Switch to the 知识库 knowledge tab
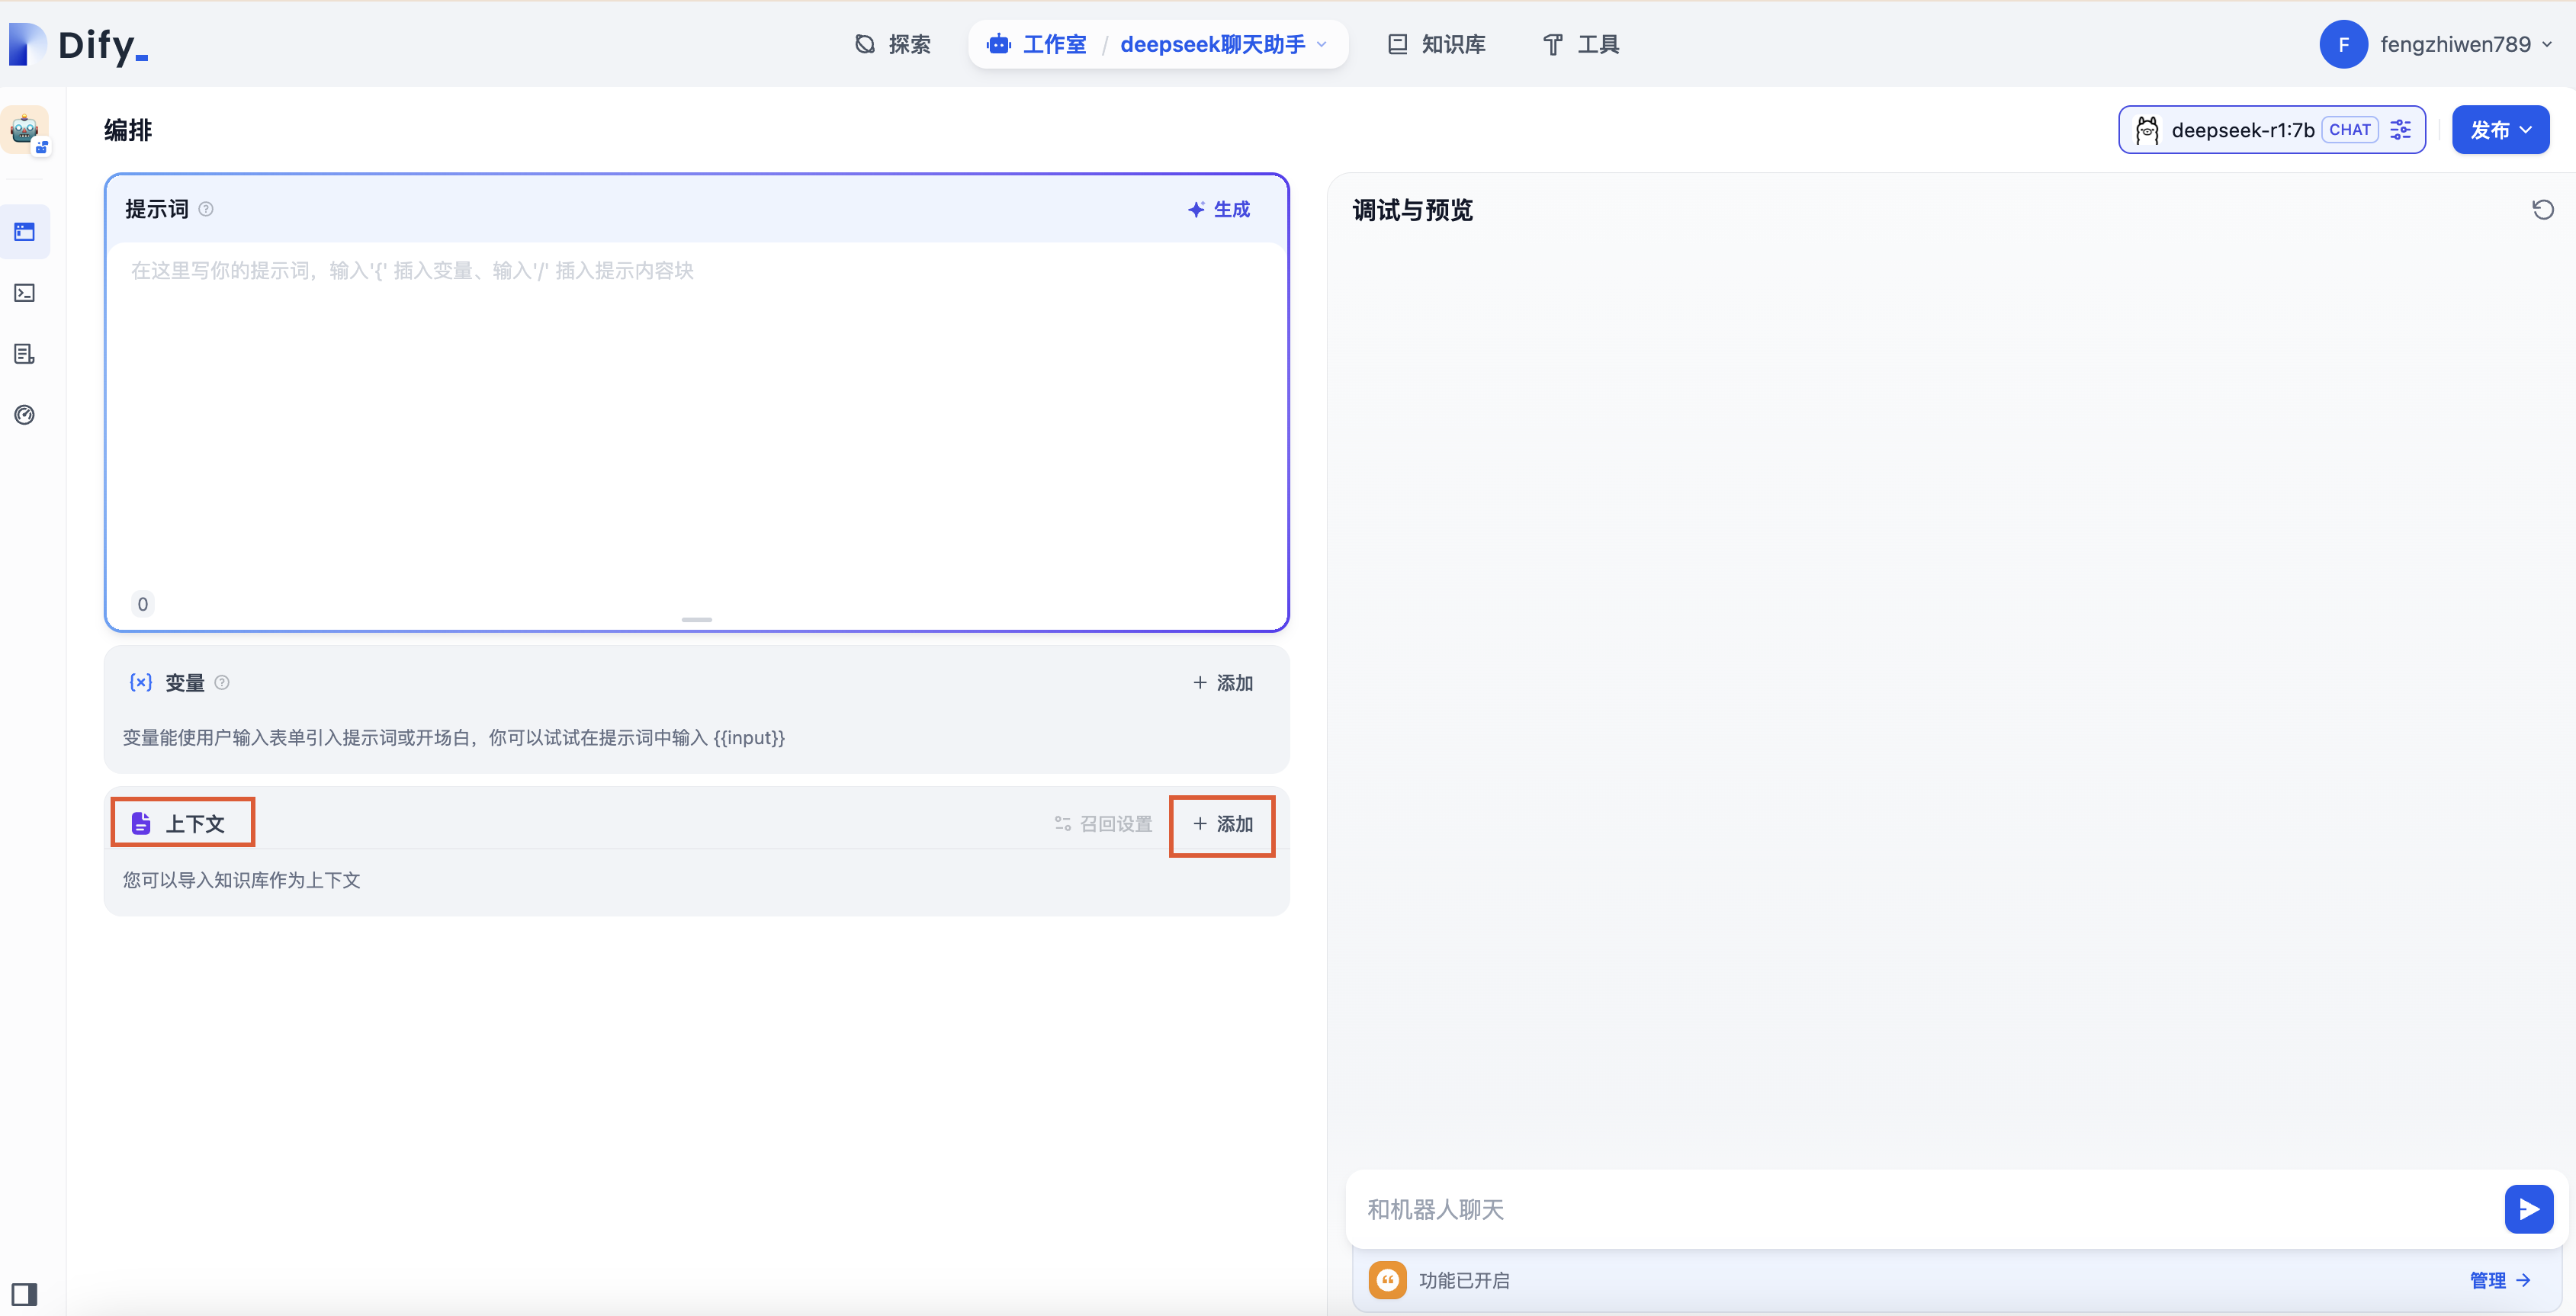 1437,44
